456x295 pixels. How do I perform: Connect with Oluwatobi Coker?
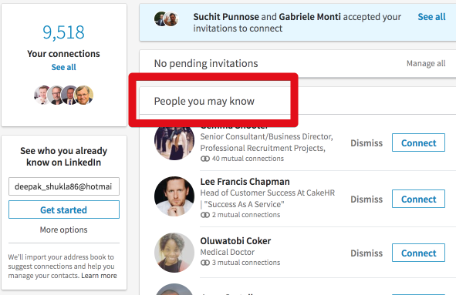point(418,253)
